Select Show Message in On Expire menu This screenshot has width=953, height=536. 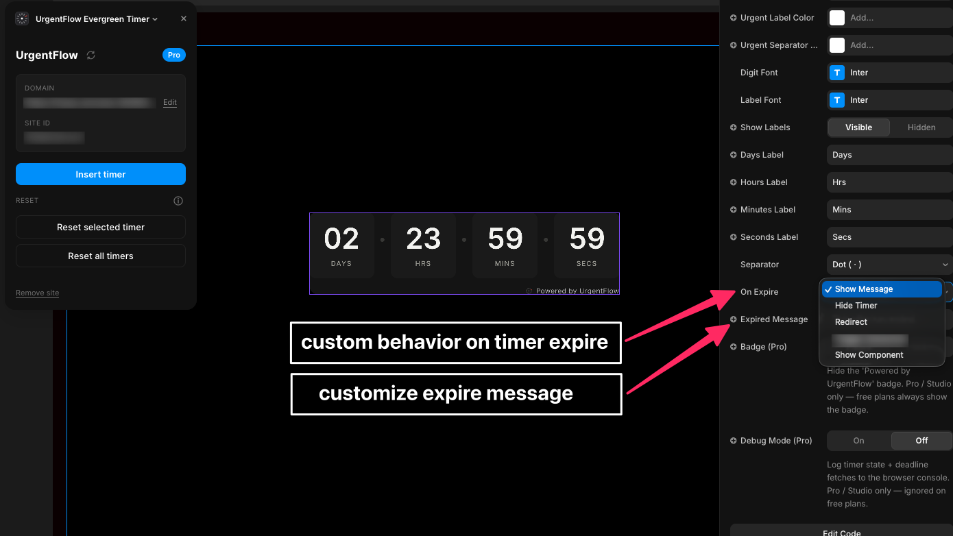882,289
